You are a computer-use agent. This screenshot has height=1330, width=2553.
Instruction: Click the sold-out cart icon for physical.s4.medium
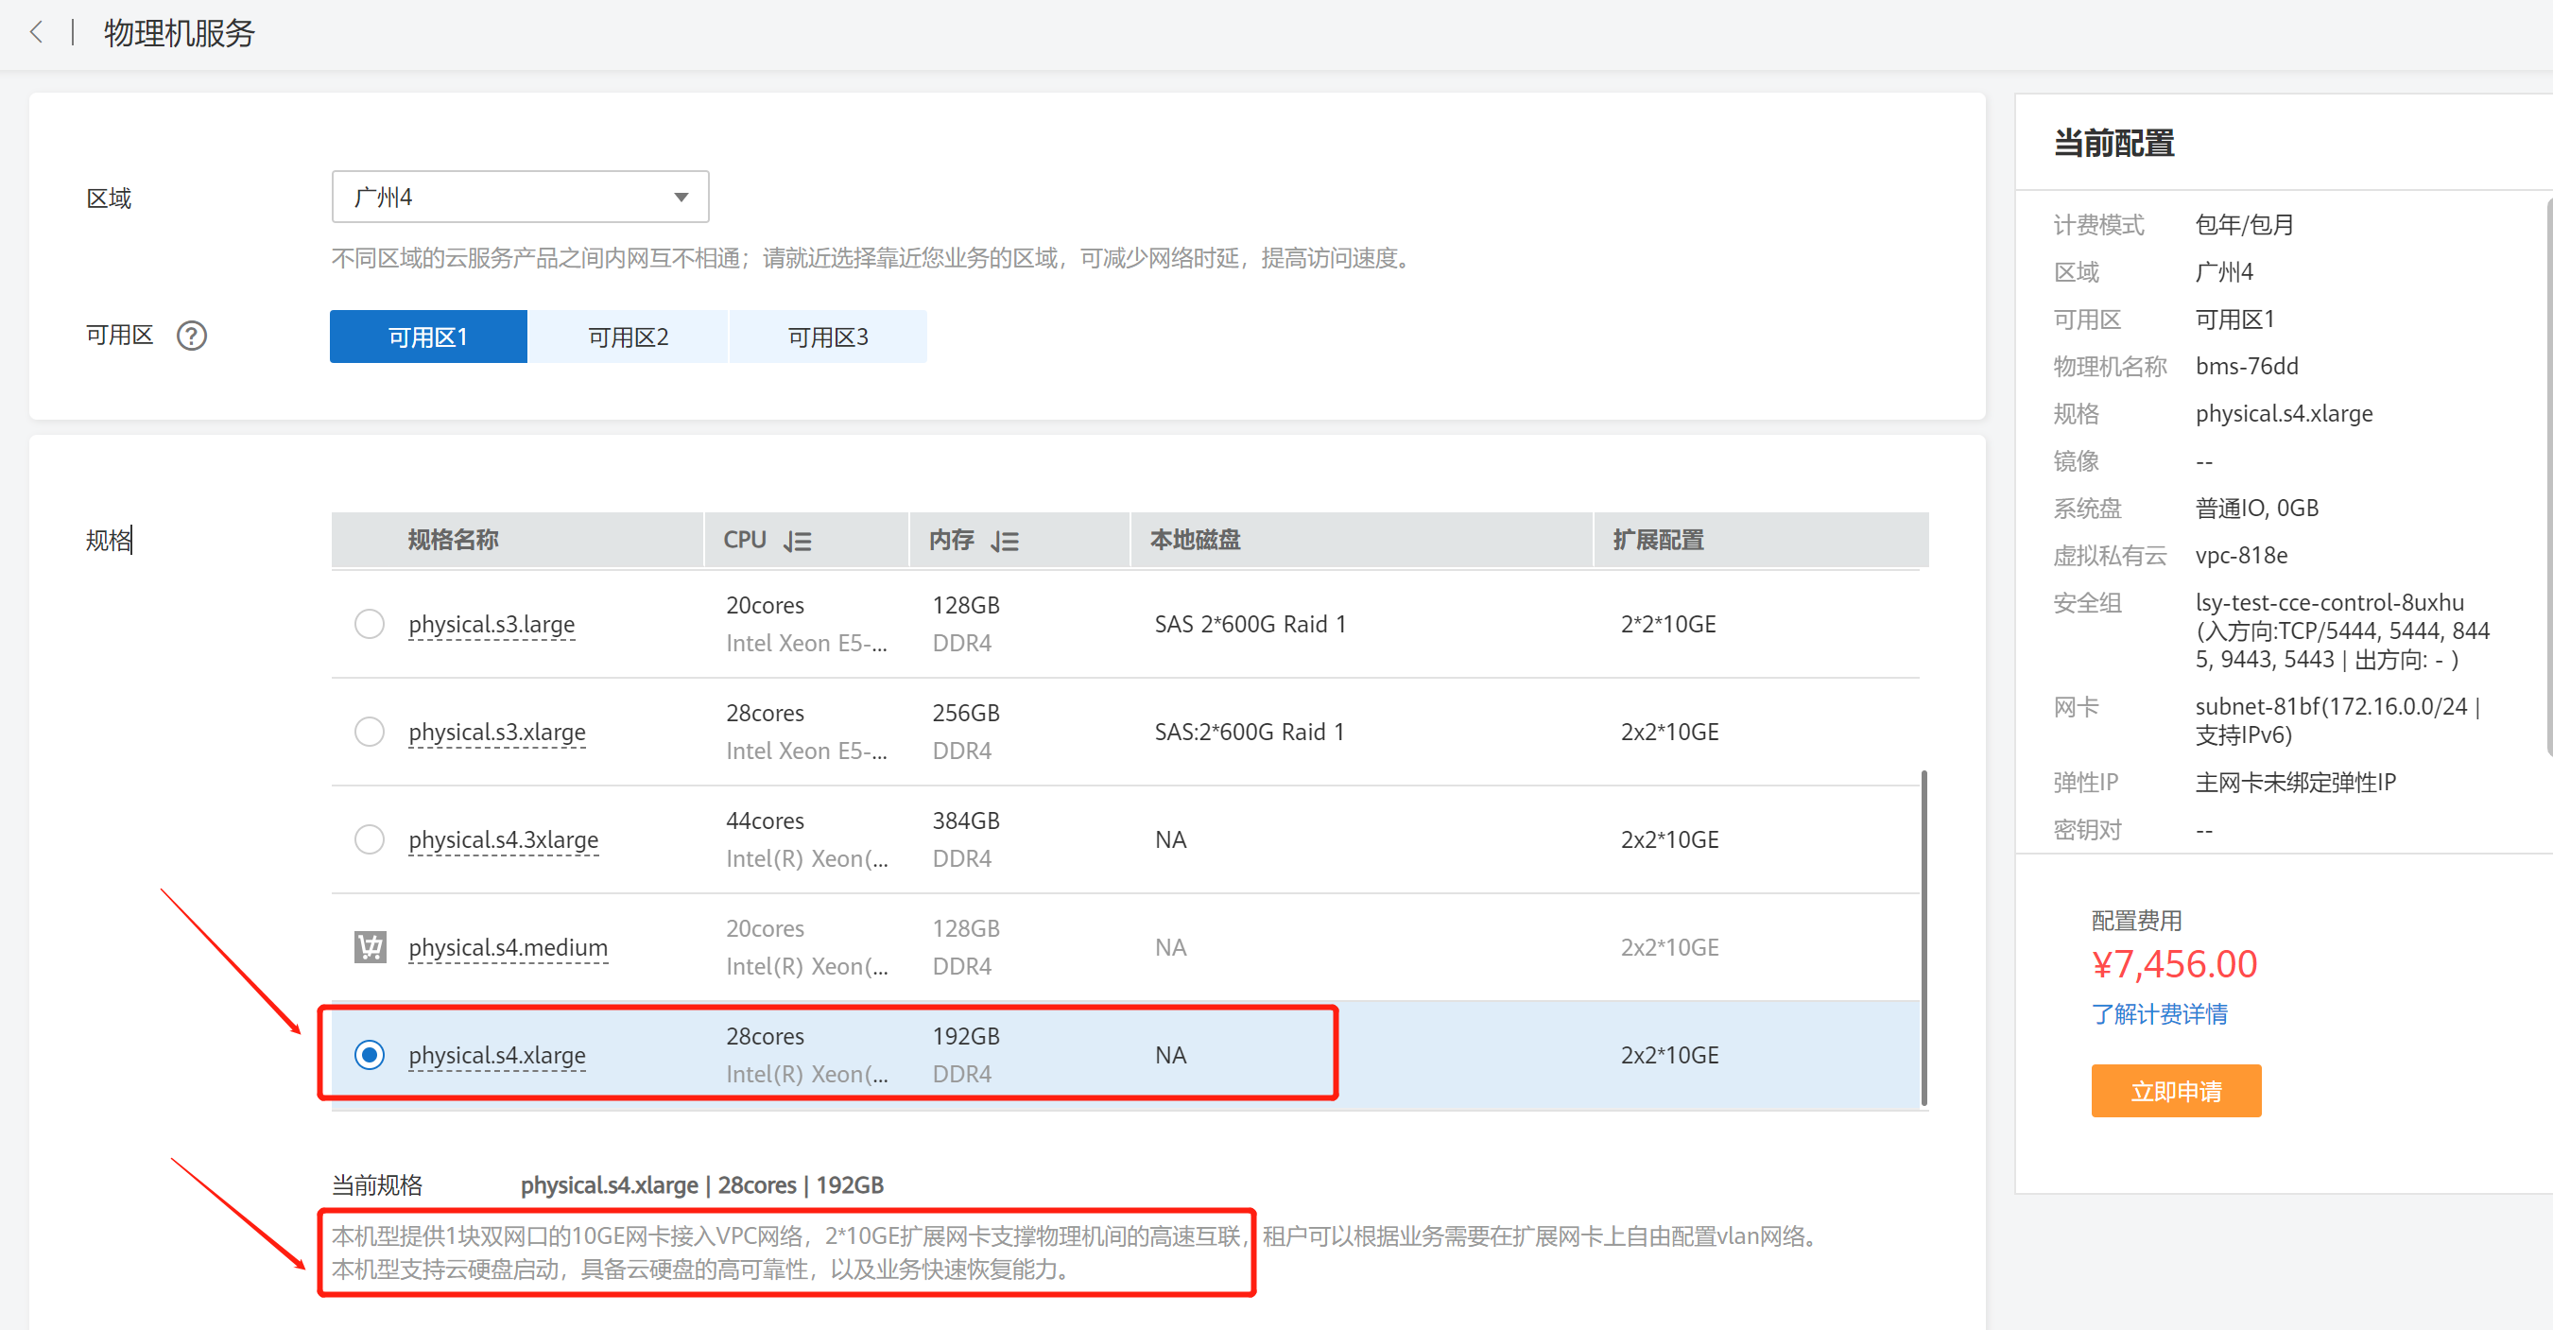pos(370,947)
